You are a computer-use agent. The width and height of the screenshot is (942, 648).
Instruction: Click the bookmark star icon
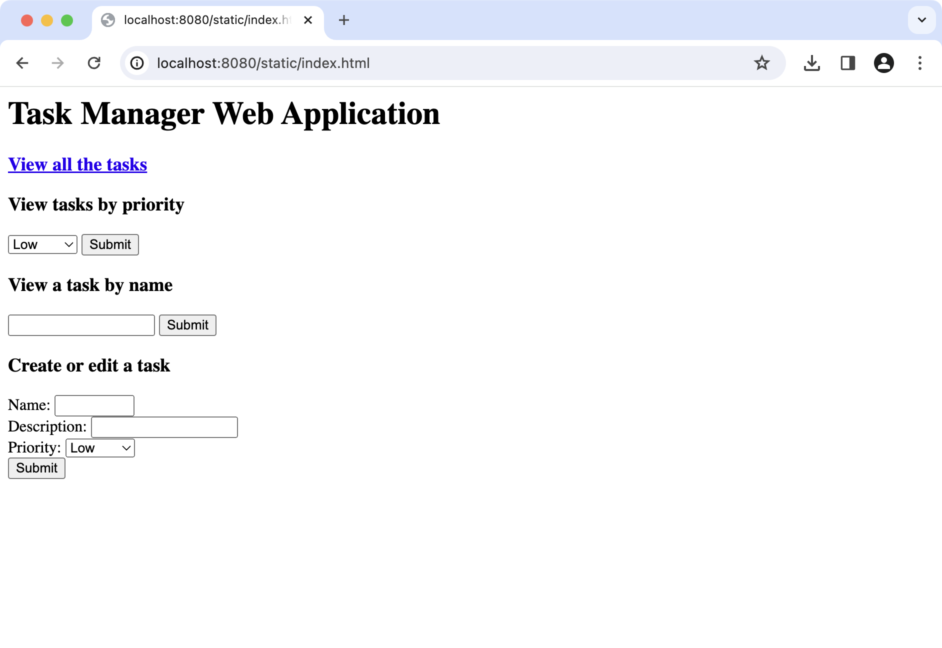(761, 63)
